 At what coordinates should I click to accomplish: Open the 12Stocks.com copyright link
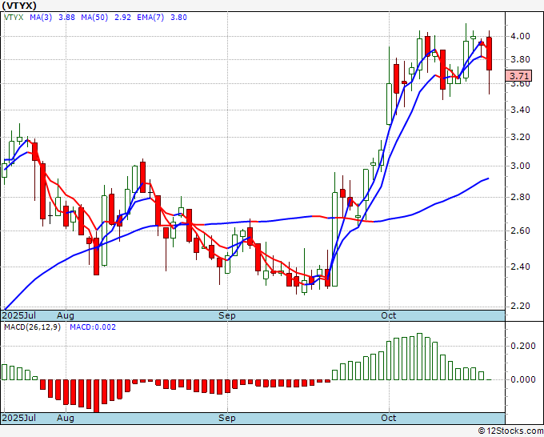point(510,431)
